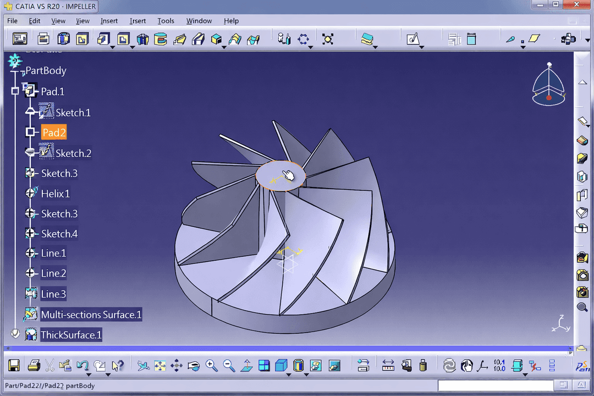The image size is (594, 396).
Task: Select Helix1 in the specification tree
Action: (55, 193)
